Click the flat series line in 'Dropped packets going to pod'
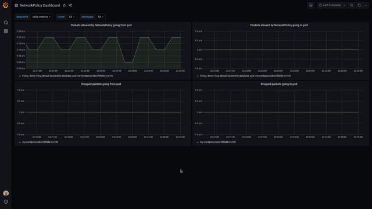 pos(281,112)
